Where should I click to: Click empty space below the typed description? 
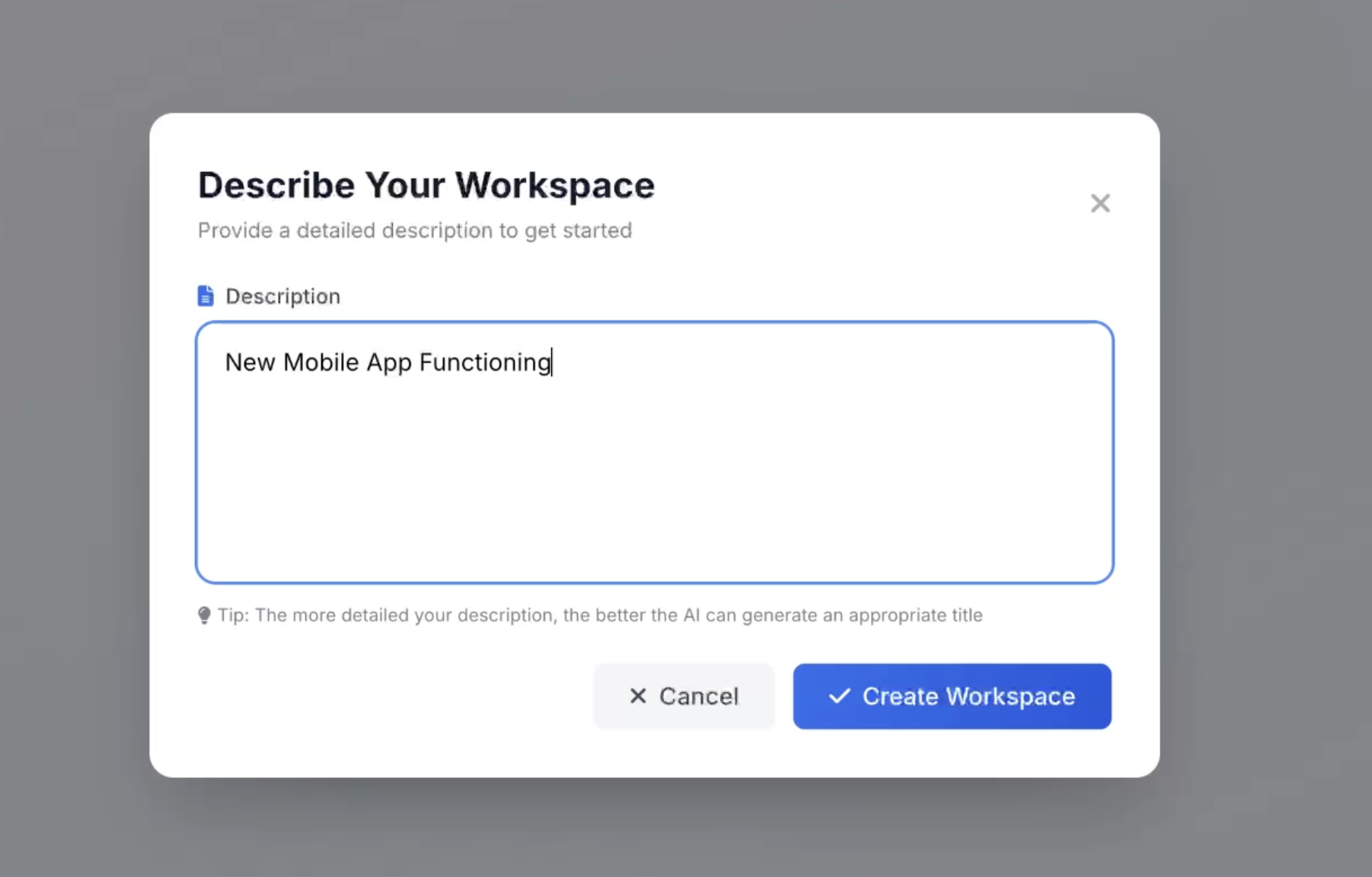[655, 487]
